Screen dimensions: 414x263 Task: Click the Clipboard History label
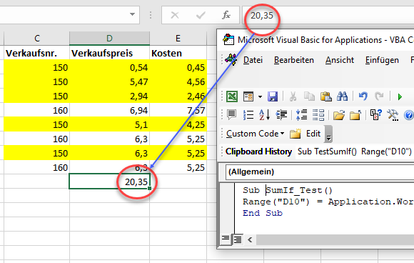click(258, 152)
